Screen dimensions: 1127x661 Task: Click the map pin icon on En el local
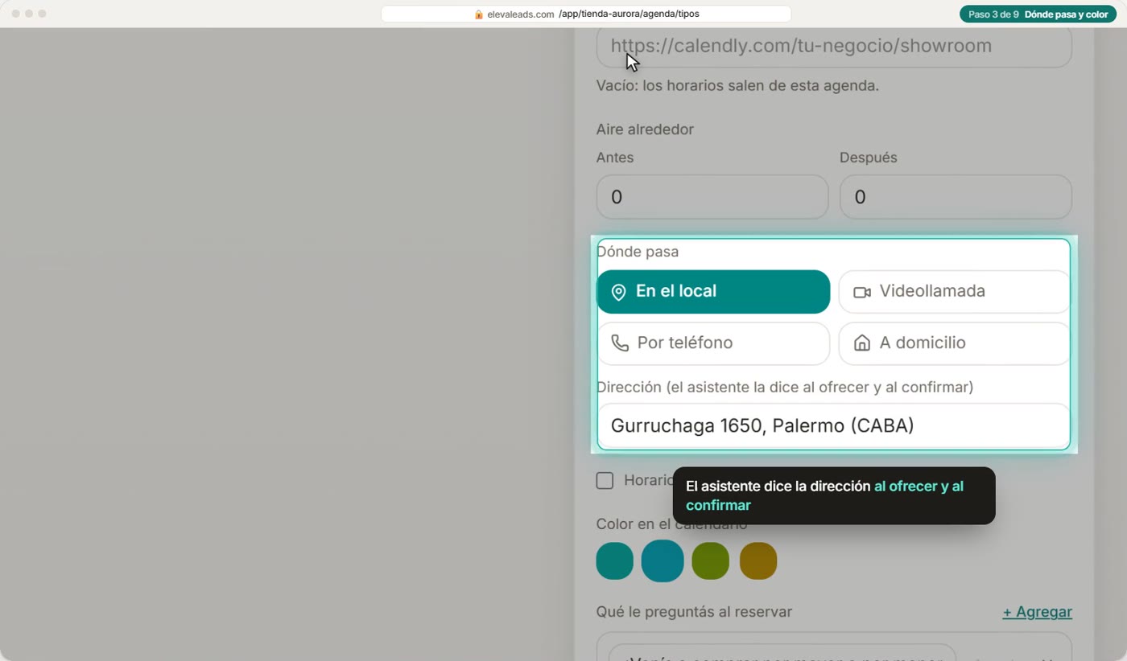[618, 292]
